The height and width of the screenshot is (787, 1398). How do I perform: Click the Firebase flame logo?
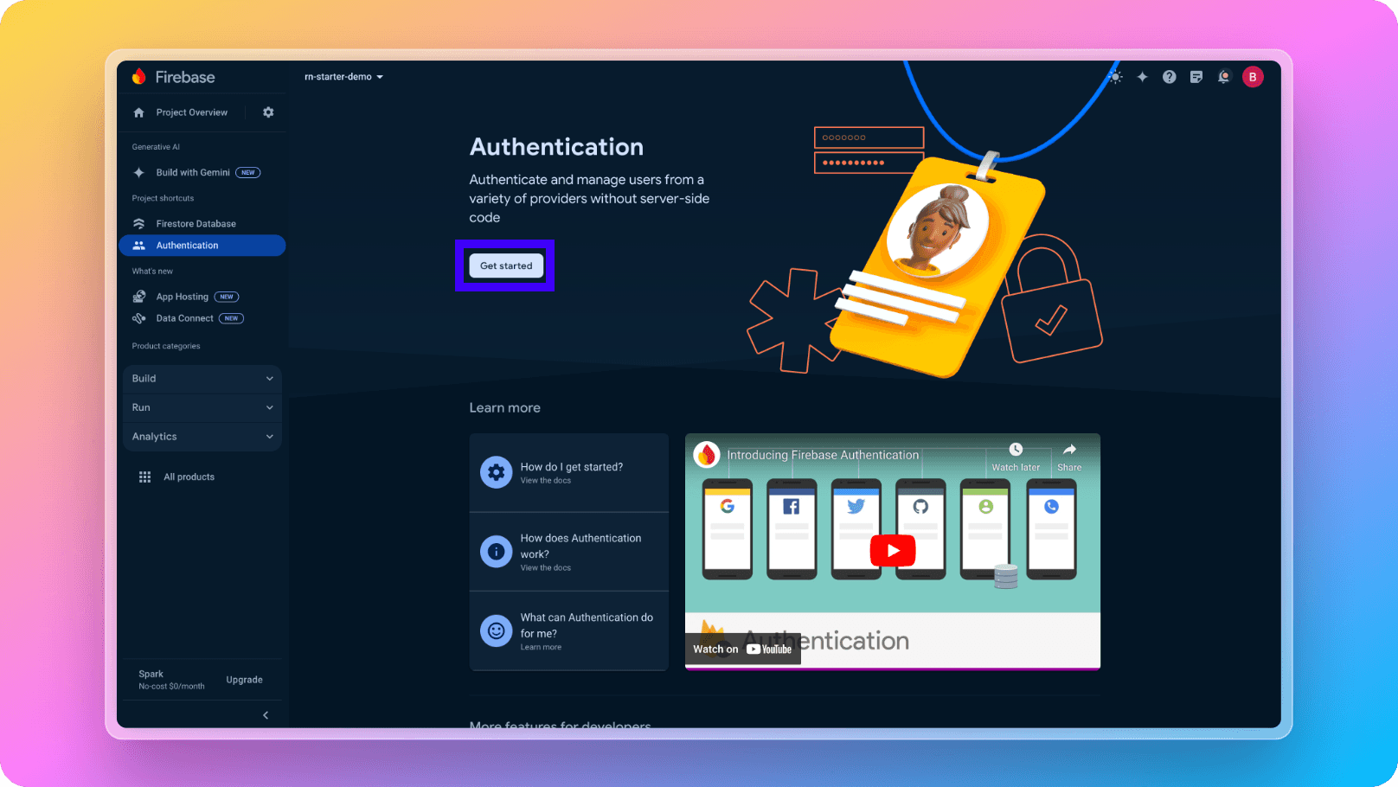(138, 76)
